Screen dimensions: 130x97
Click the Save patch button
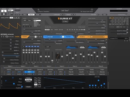105,15
